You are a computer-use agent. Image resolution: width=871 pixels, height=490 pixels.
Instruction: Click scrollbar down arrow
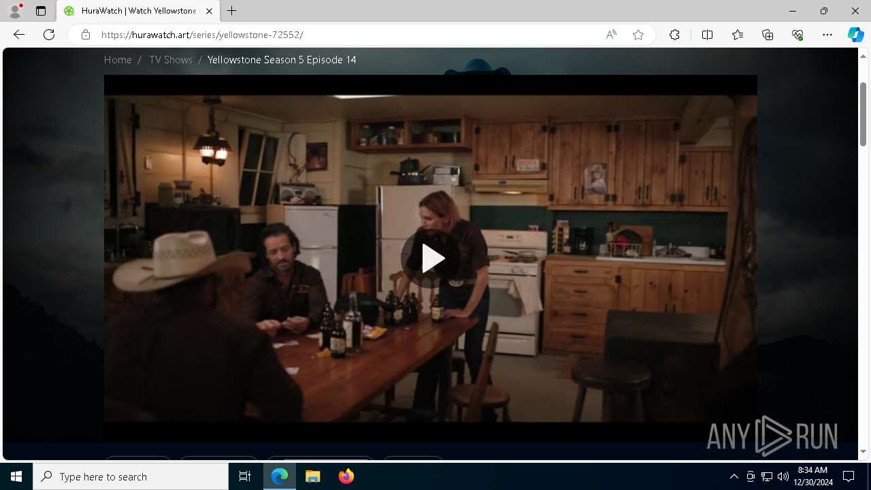coord(863,451)
